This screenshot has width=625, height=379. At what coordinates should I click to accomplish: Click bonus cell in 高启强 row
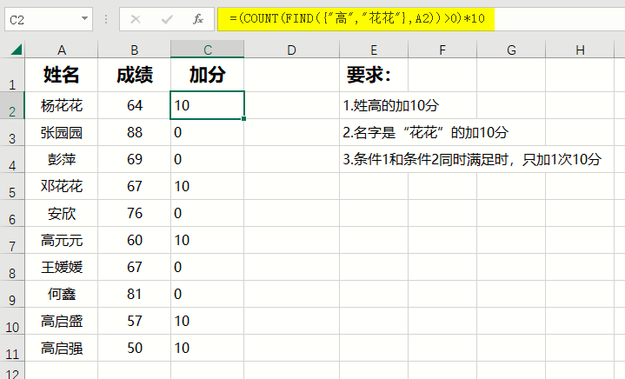click(207, 348)
